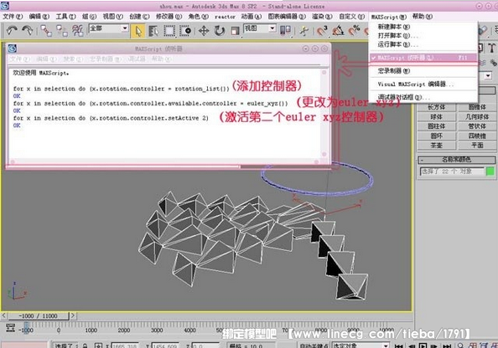The width and height of the screenshot is (498, 348).
Task: Choose 宏录制器 from MAXScript menu
Action: coord(423,70)
